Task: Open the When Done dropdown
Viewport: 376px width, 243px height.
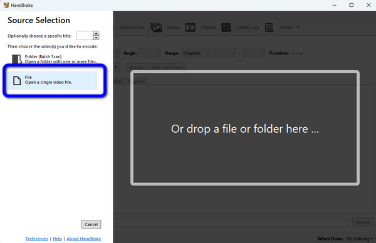Action: (x=359, y=239)
